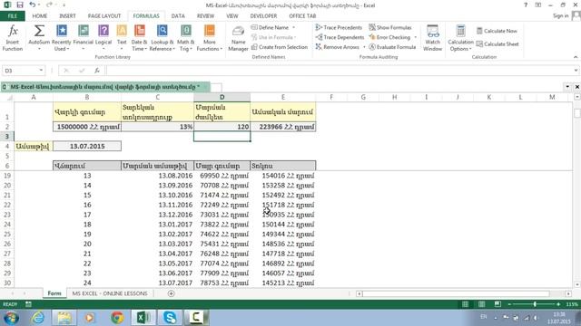Open the Name Manager
581x326 pixels.
[x=238, y=38]
